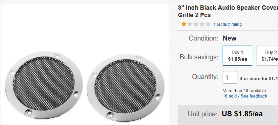Open the "See feedback" link
This screenshot has height=125, width=278.
pyautogui.click(x=254, y=96)
